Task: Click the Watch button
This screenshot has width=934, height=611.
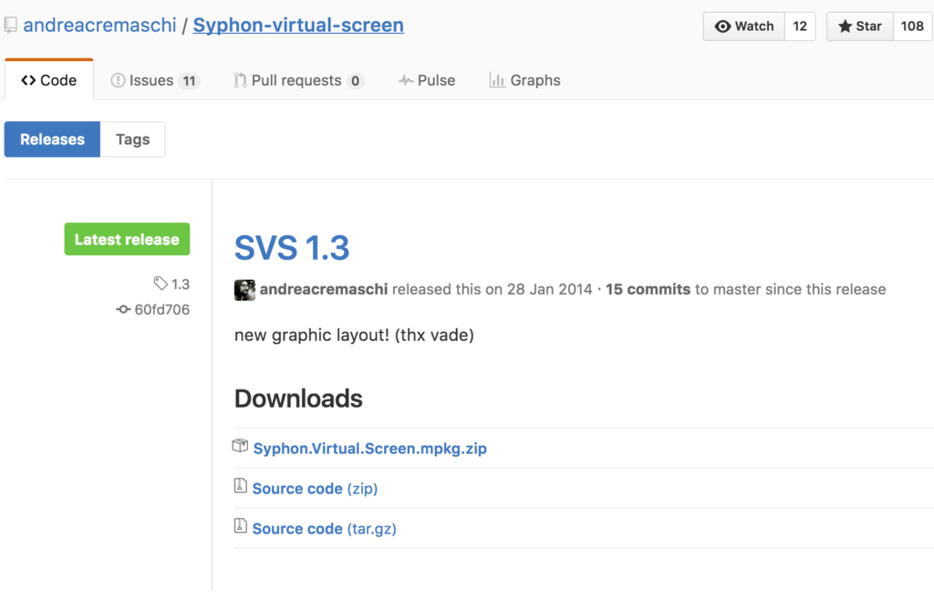Action: [744, 26]
